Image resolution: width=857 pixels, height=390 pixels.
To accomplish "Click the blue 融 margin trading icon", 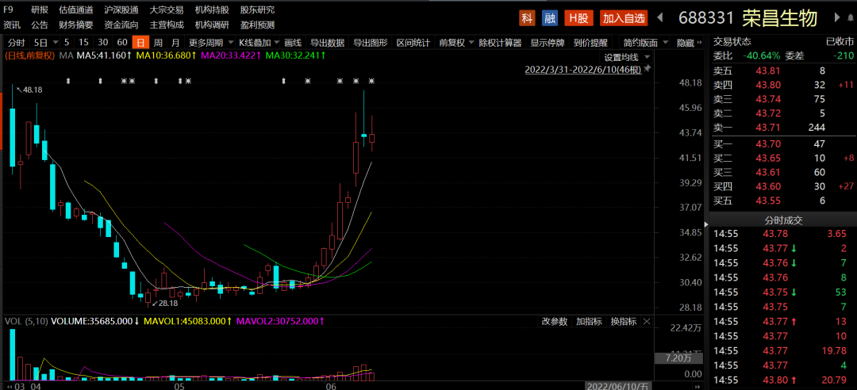I will [550, 17].
